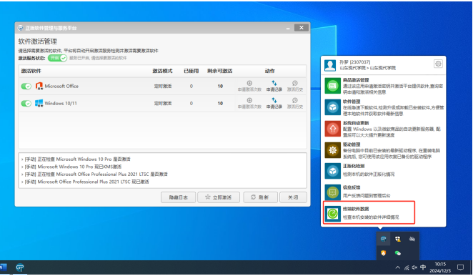Click the 立即激活 button

(x=219, y=197)
